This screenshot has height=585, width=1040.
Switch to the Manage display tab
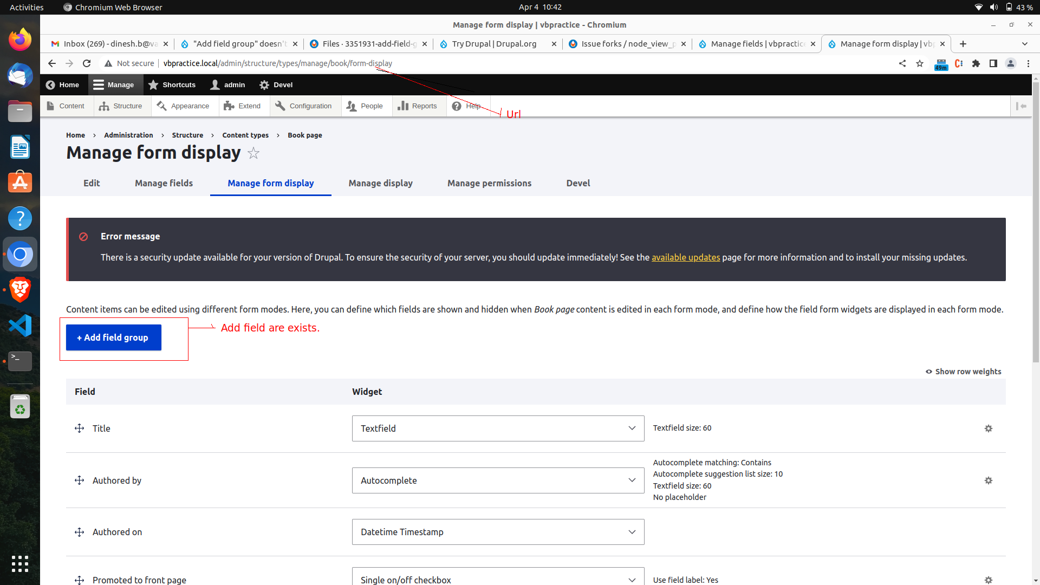point(380,183)
